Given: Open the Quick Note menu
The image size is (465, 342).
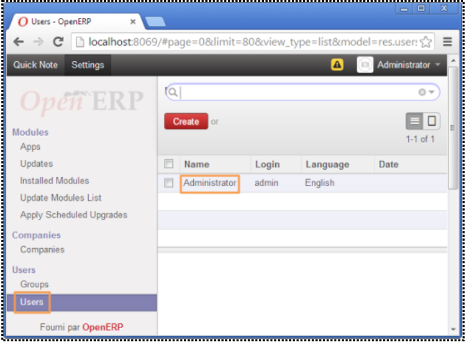Looking at the screenshot, I should click(35, 65).
